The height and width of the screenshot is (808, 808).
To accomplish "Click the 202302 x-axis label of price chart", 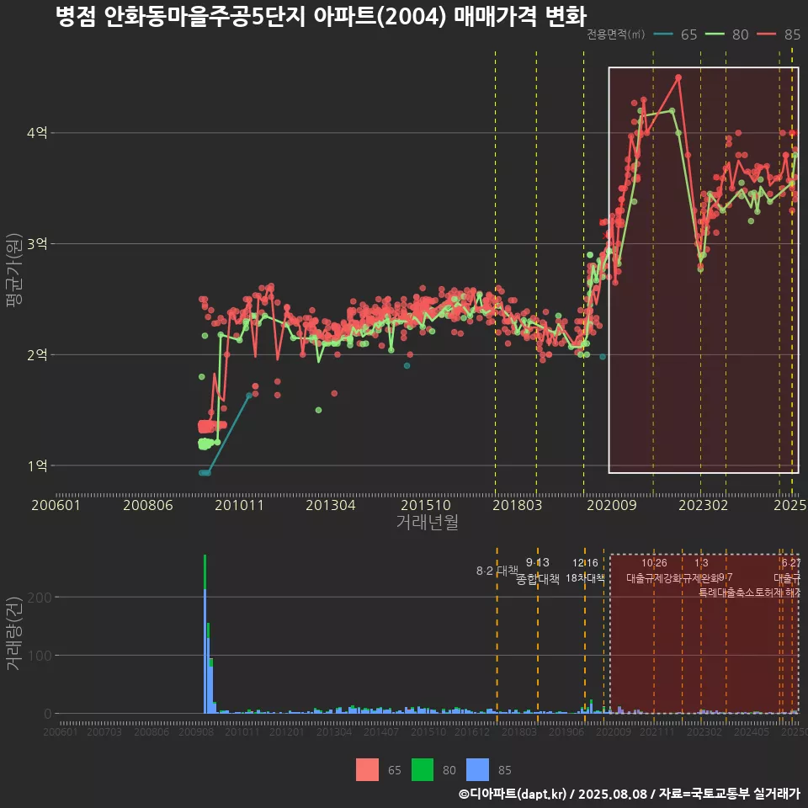I will click(704, 505).
